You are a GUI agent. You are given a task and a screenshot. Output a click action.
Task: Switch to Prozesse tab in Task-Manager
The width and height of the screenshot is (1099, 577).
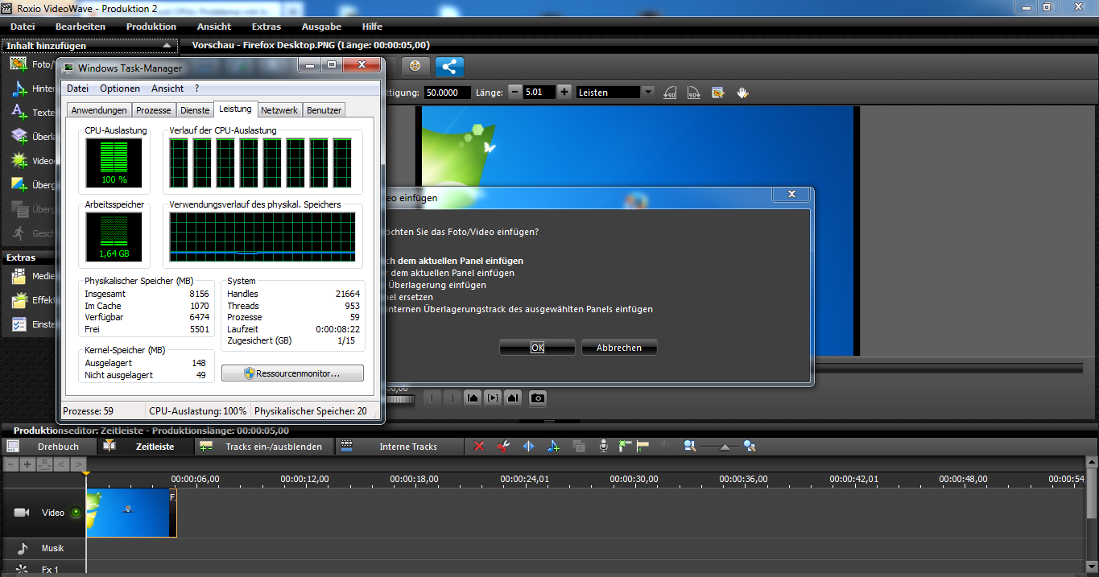click(x=153, y=110)
